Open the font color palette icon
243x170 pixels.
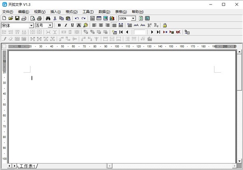pos(85,25)
